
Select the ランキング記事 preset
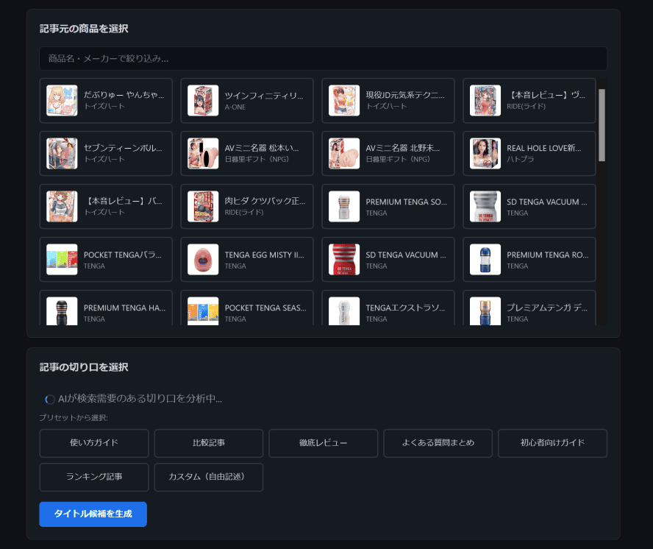(x=94, y=477)
